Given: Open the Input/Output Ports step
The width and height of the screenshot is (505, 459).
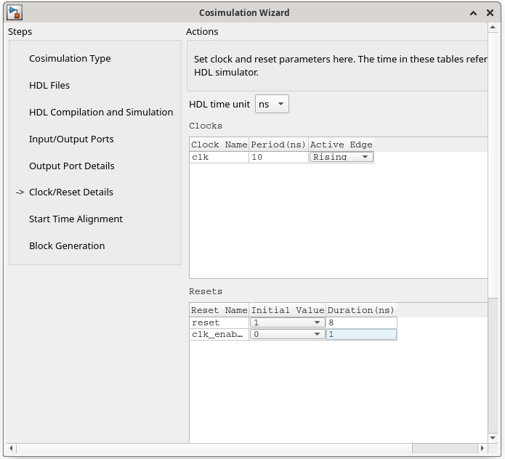Looking at the screenshot, I should click(x=71, y=139).
